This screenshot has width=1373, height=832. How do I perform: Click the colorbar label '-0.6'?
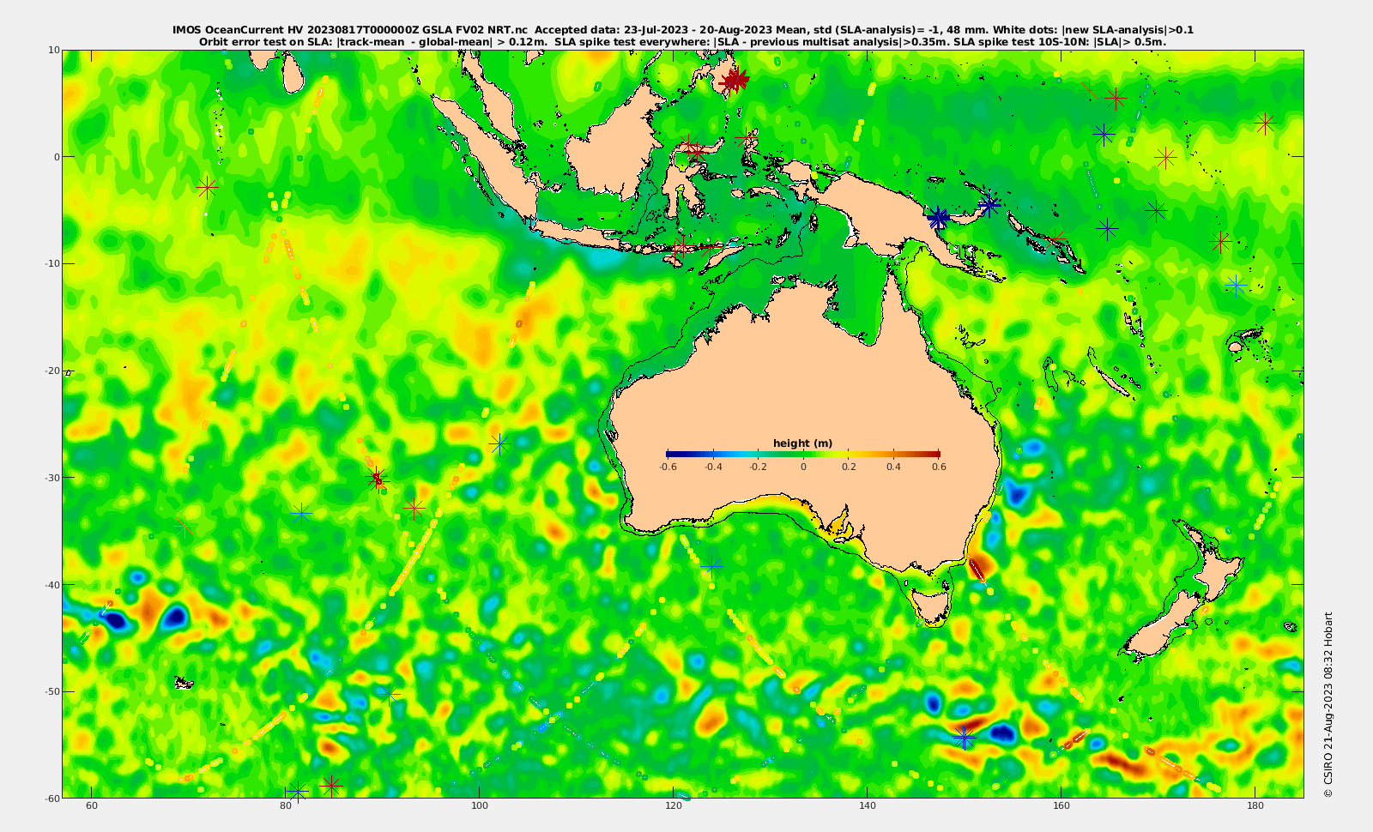pos(667,467)
